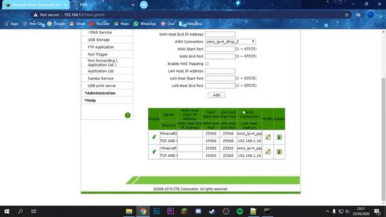386x217 pixels.
Task: Open the Gmail bookmark
Action: [77, 24]
